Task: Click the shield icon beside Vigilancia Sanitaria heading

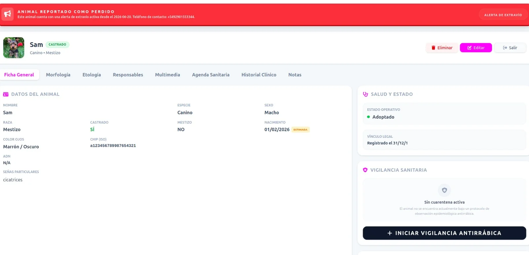Action: click(x=365, y=170)
